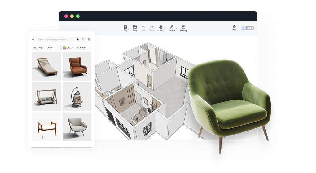Expand the Clear dropdown arrow

(165, 29)
